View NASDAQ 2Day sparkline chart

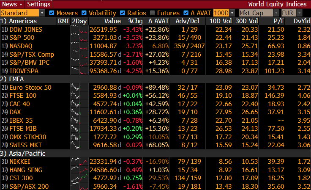(79, 46)
